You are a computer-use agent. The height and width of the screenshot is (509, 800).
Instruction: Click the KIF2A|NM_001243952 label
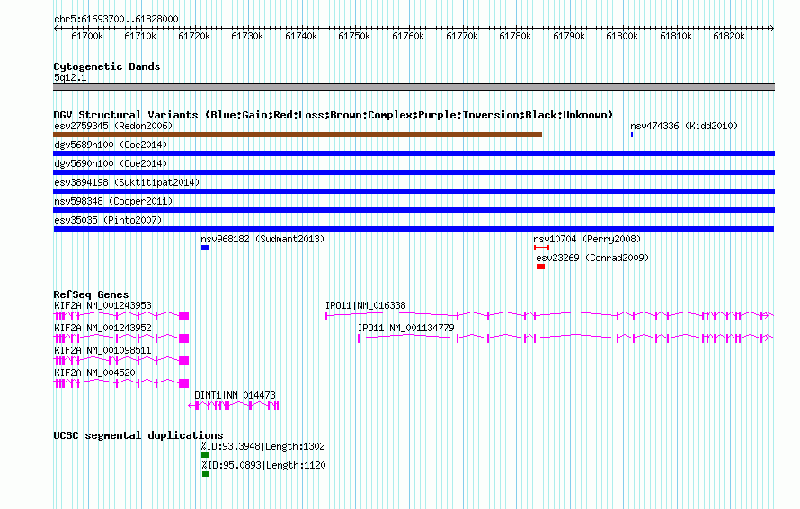click(x=102, y=329)
